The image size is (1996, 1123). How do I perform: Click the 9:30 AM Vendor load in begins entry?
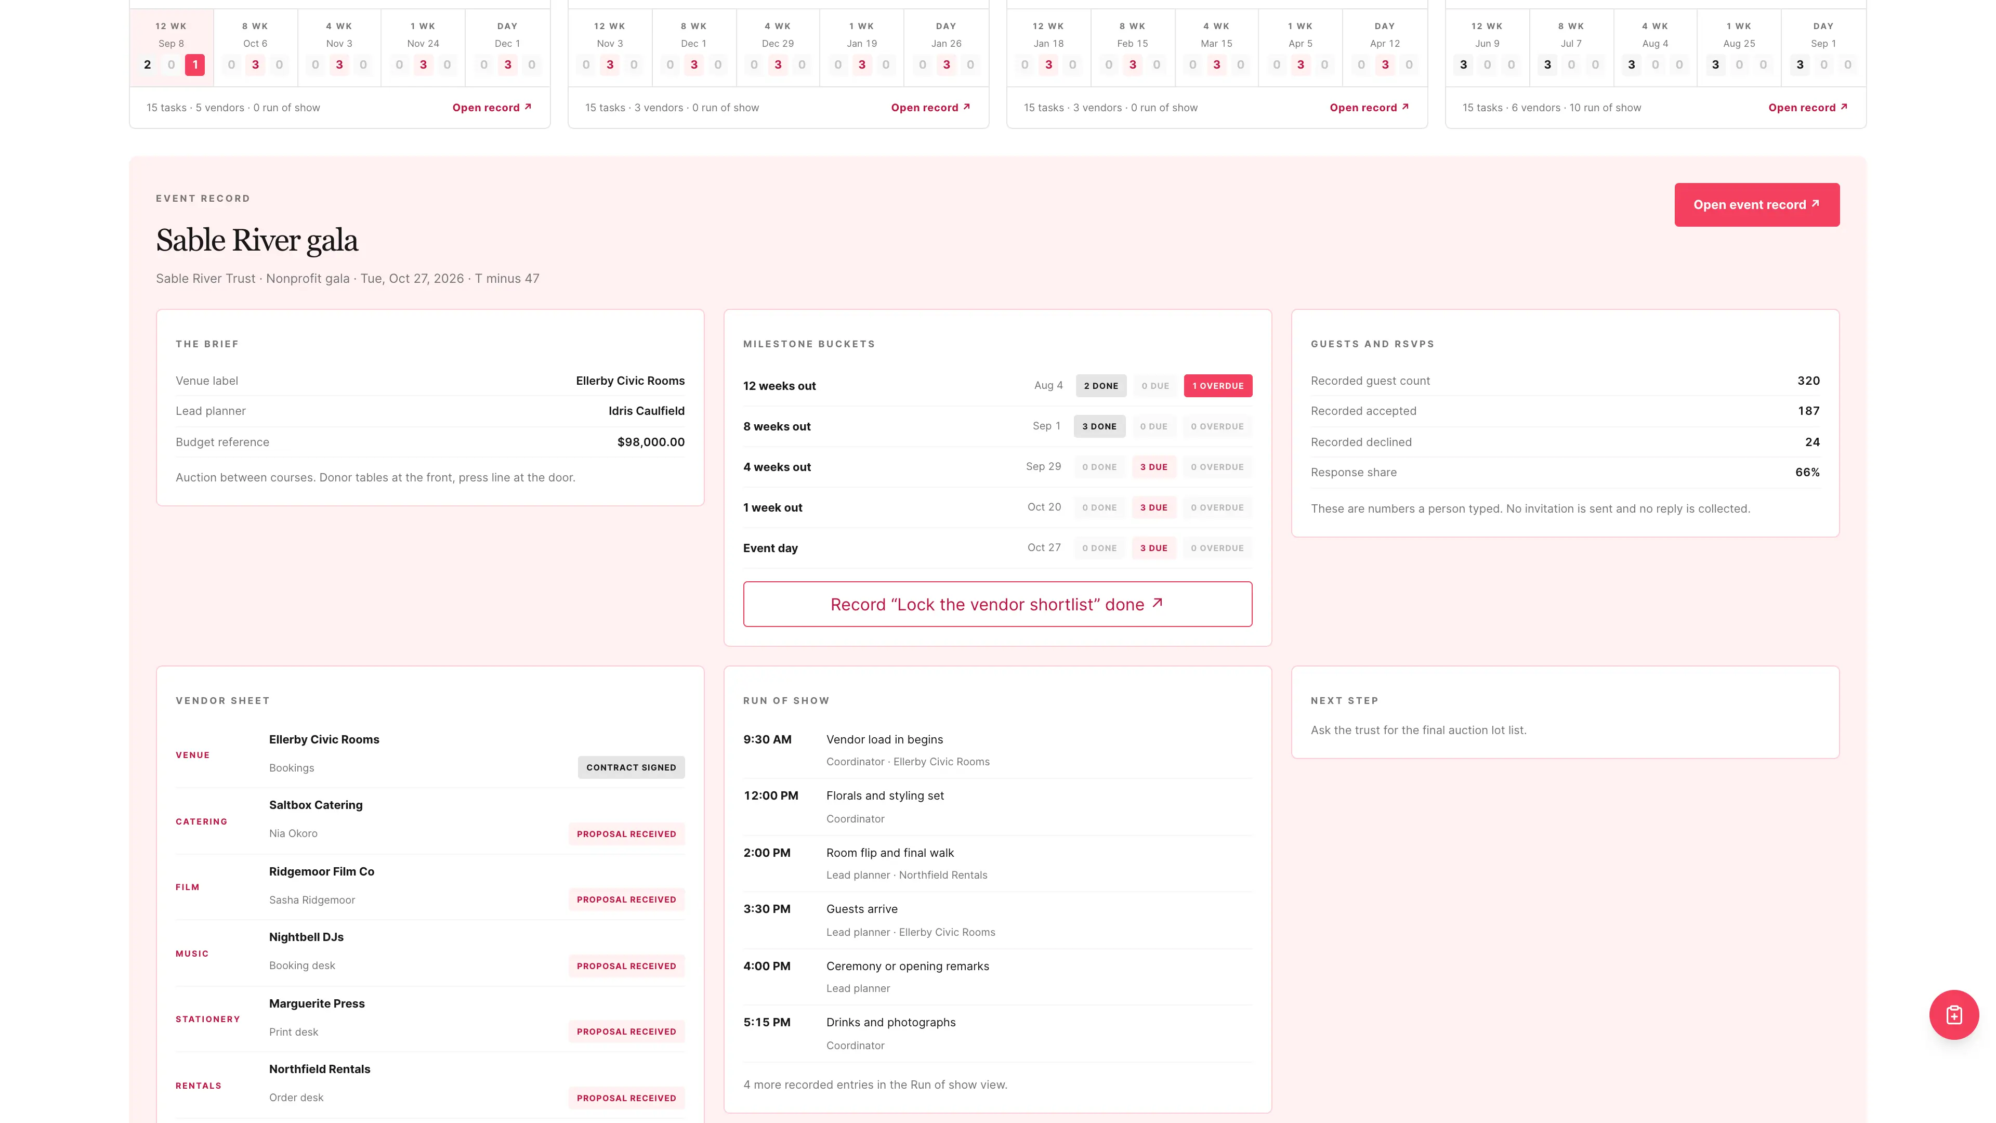(x=997, y=750)
